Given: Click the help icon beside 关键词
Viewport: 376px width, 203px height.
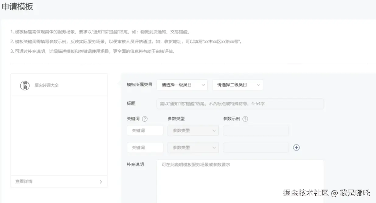Looking at the screenshot, I should (145, 119).
